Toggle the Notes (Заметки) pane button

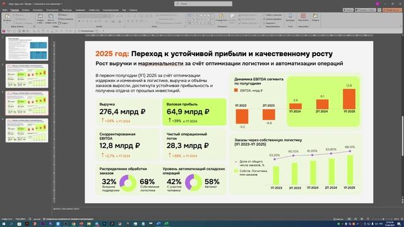click(x=338, y=219)
